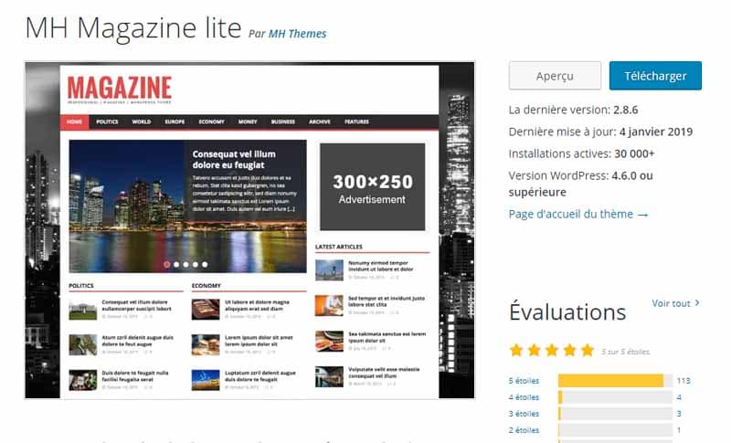Image resolution: width=731 pixels, height=443 pixels.
Task: Click the LATEST ARTICLES heading
Action: [338, 247]
